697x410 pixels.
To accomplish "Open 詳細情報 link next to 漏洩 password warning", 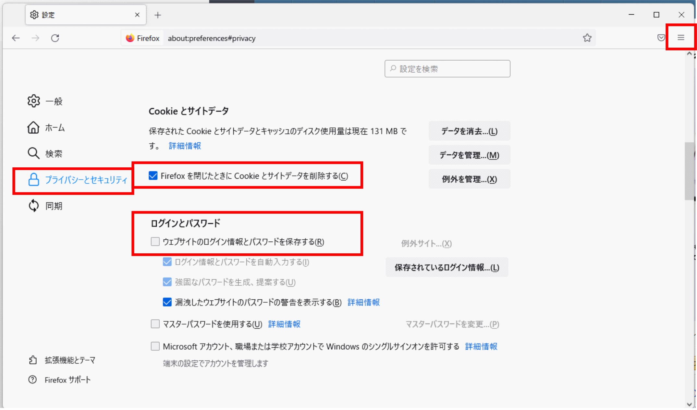I will tap(363, 302).
